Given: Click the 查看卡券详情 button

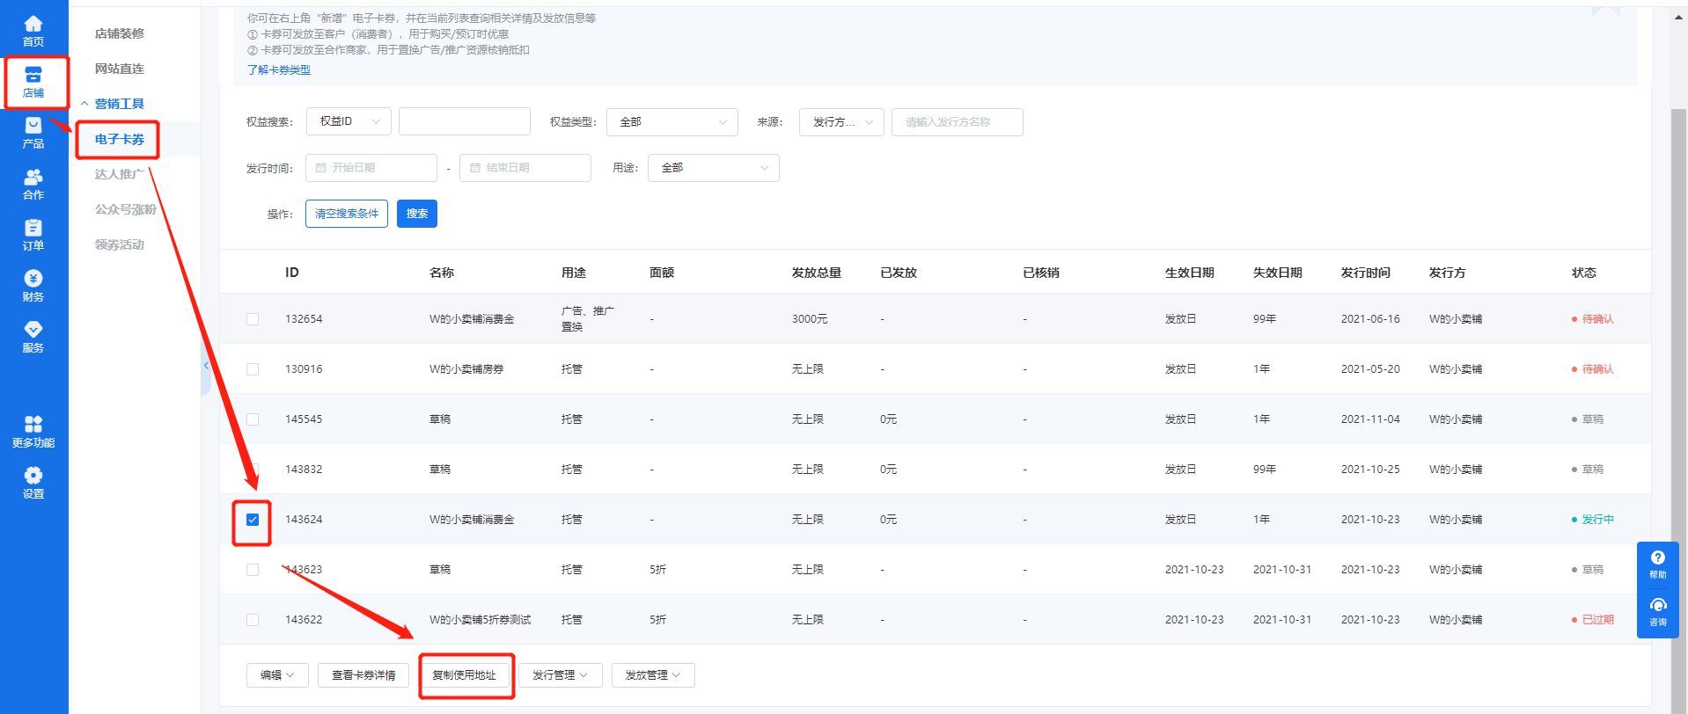Looking at the screenshot, I should click(x=363, y=675).
